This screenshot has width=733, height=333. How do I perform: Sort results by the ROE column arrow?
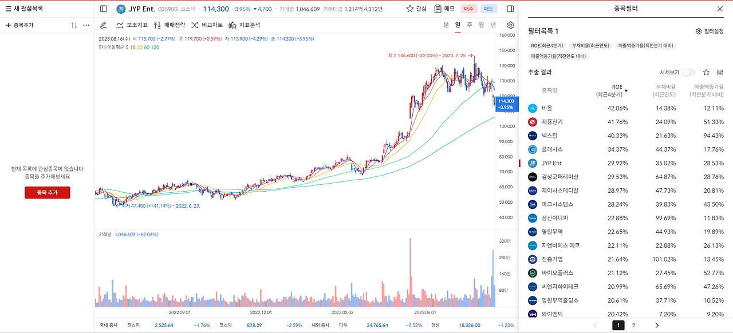click(x=626, y=91)
